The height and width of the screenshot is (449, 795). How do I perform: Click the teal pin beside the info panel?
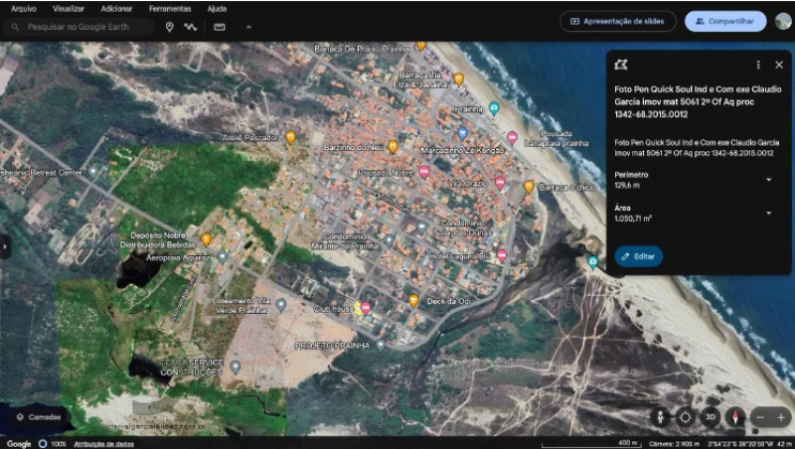pos(592,262)
